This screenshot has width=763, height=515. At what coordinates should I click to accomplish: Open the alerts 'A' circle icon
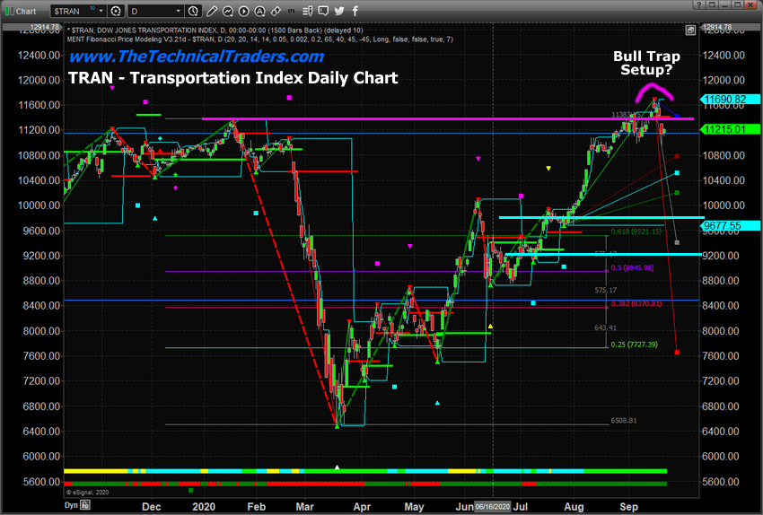259,11
